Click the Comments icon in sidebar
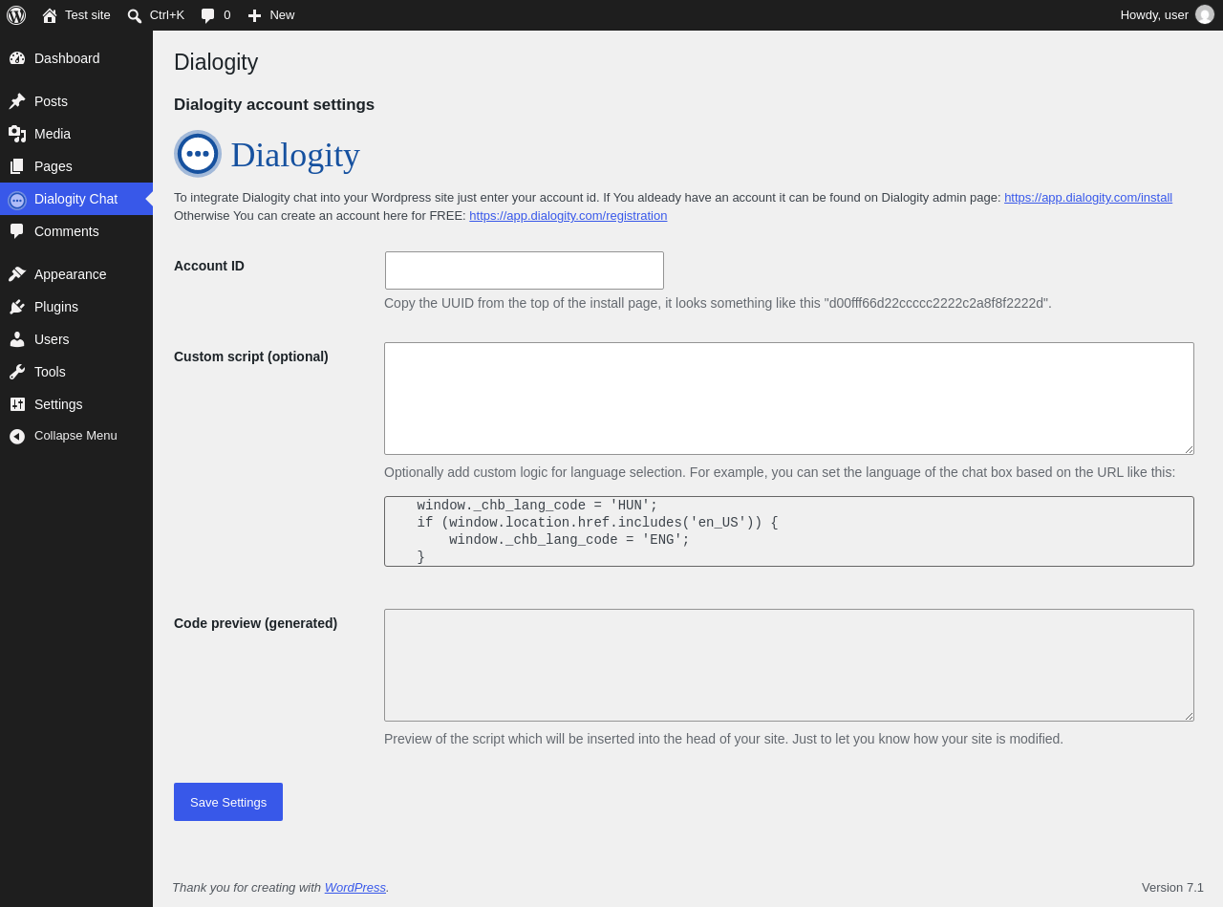The height and width of the screenshot is (907, 1223). [17, 231]
